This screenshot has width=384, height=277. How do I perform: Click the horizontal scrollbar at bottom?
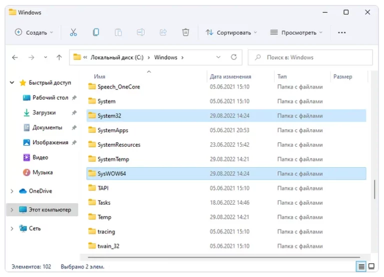click(x=224, y=257)
